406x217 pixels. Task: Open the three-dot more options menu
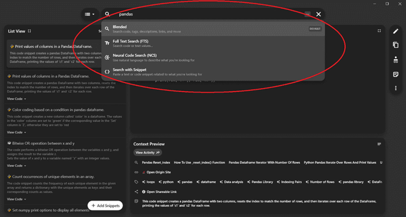tap(396, 88)
